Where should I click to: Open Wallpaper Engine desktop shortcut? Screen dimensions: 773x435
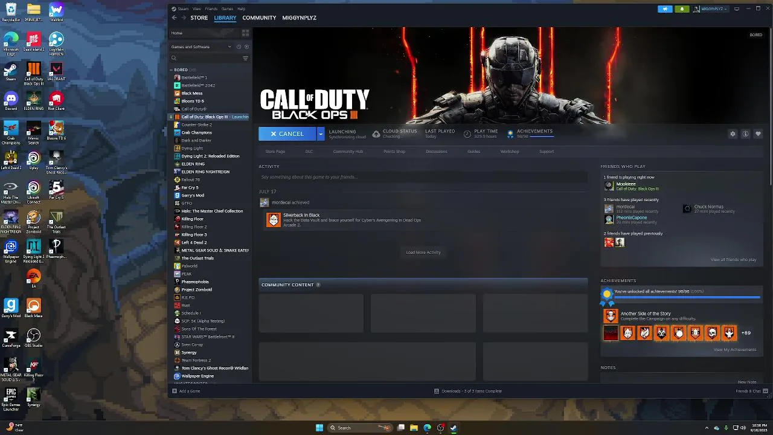(x=11, y=251)
